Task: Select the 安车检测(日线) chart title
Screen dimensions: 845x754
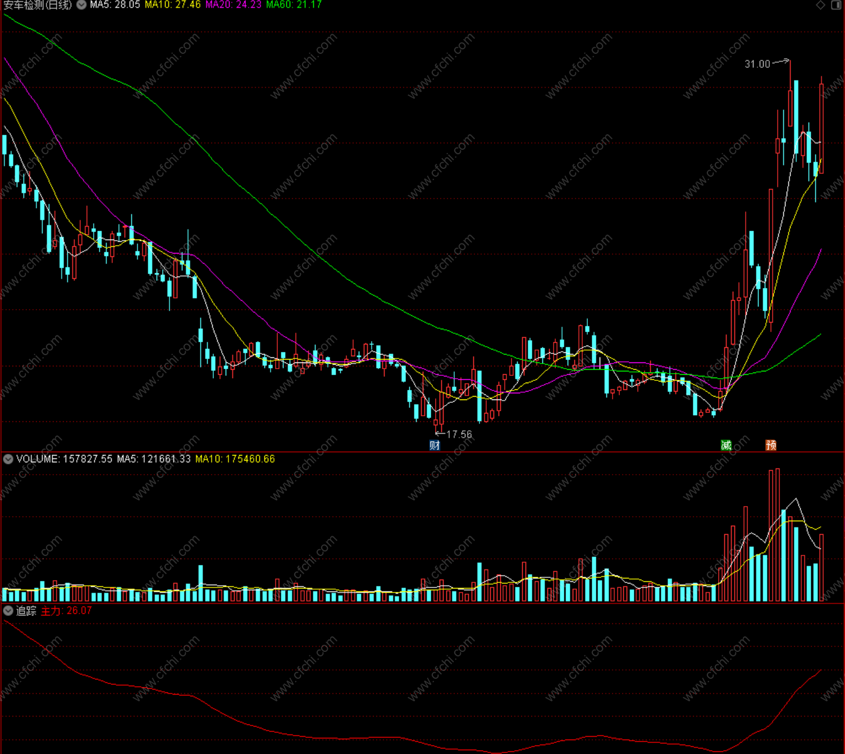Action: coord(38,5)
